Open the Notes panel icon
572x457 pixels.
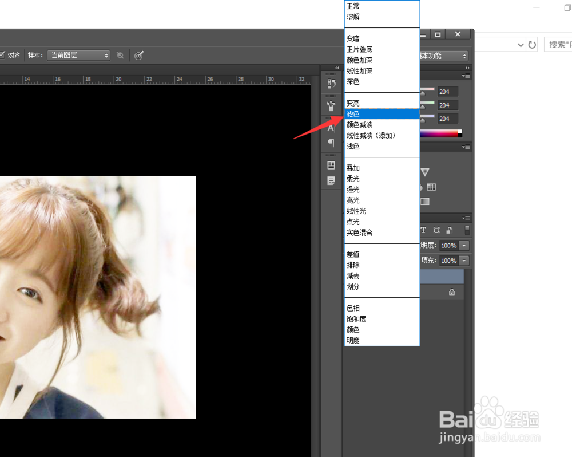point(331,181)
